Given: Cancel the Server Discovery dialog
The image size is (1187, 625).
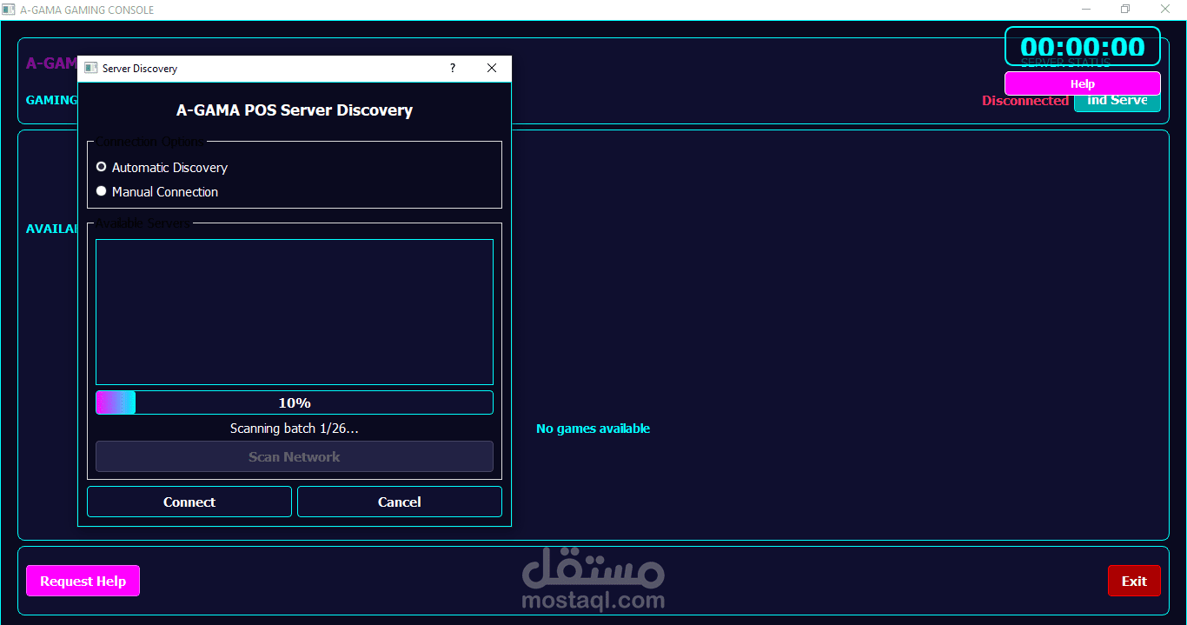Looking at the screenshot, I should click(400, 502).
